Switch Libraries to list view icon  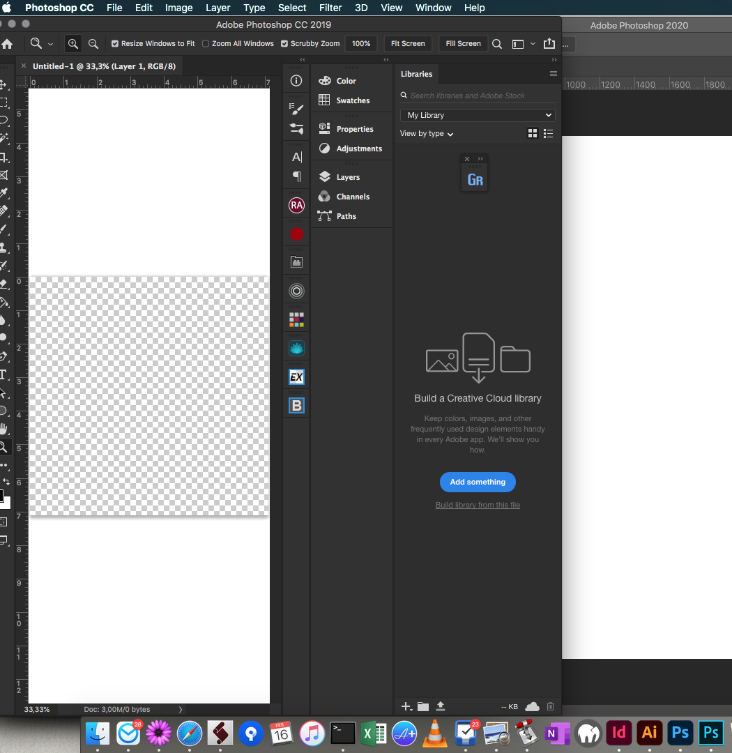click(x=549, y=133)
